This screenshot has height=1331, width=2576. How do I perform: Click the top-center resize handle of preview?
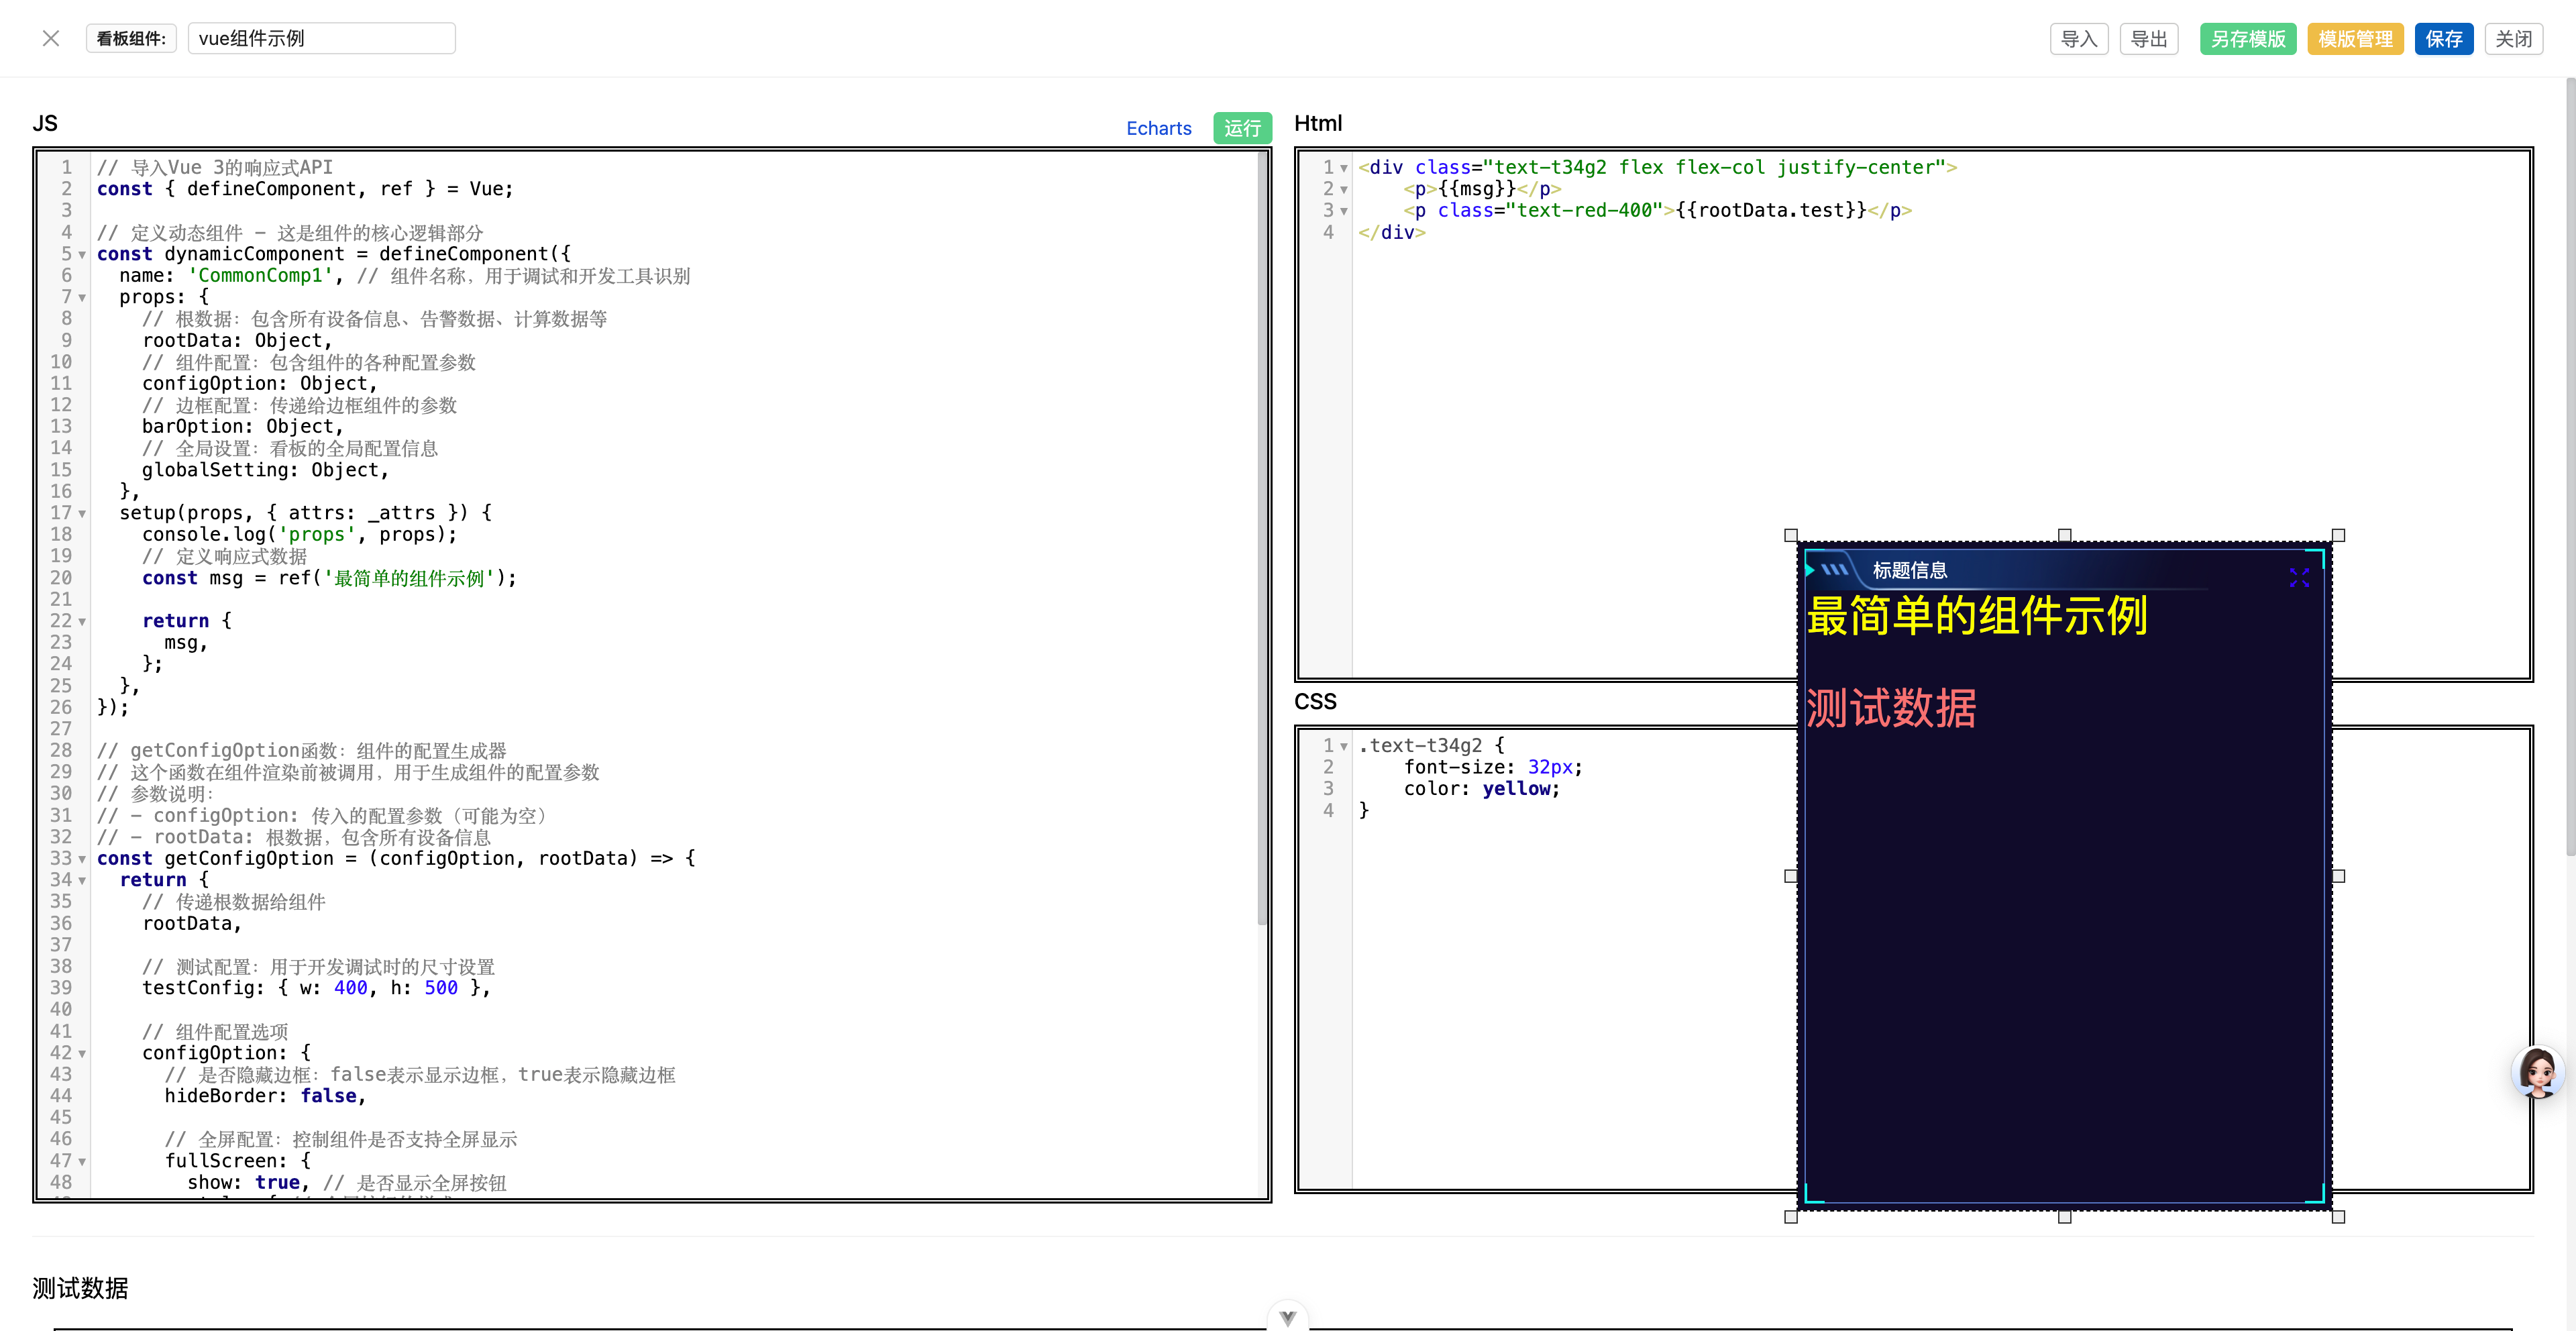click(x=2064, y=535)
